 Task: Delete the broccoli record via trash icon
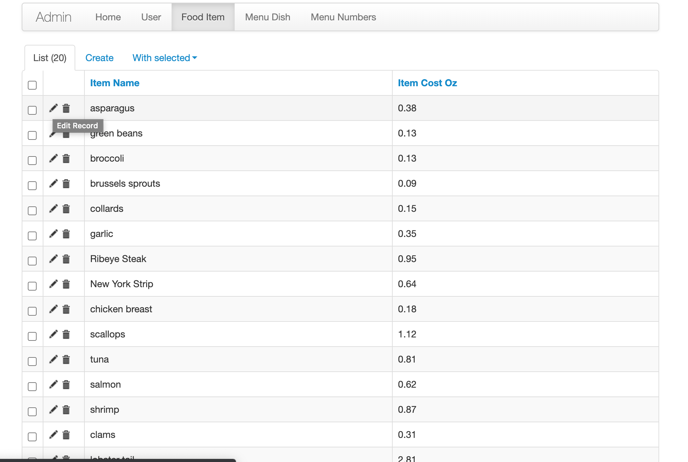tap(66, 159)
